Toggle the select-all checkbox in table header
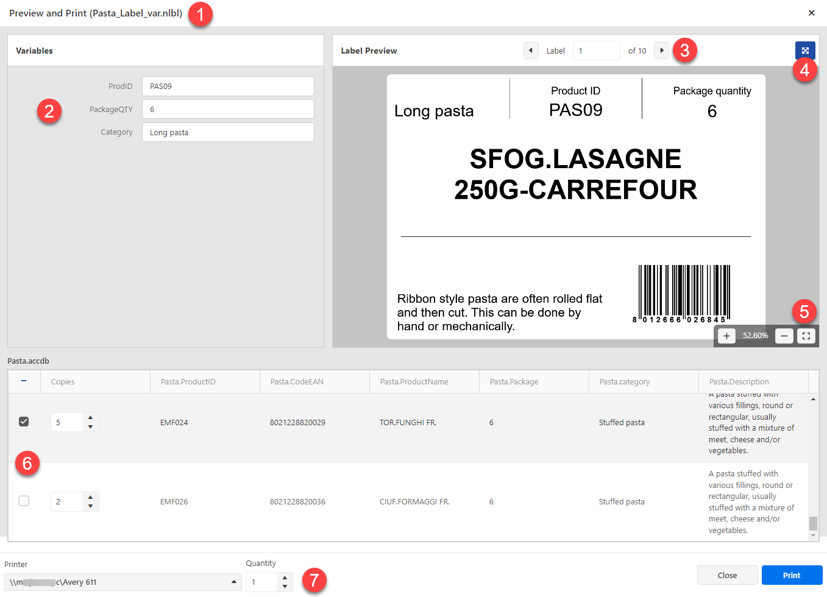The image size is (827, 597). pos(24,381)
